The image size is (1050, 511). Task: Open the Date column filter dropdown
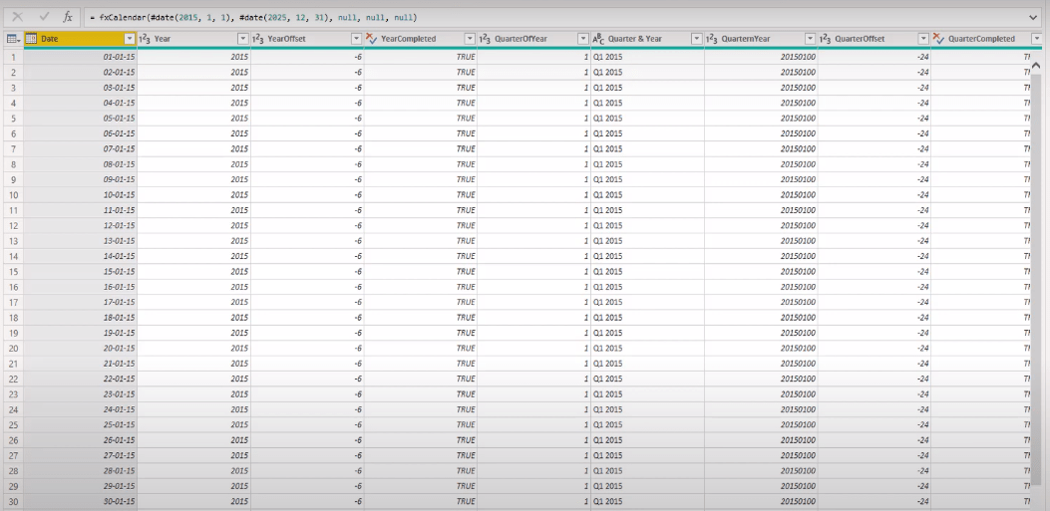(130, 39)
